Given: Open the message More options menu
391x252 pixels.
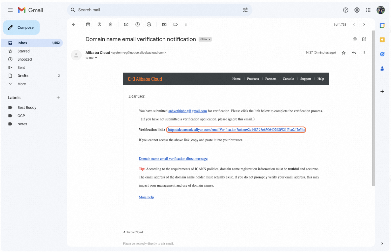Looking at the screenshot, I should coord(364,53).
